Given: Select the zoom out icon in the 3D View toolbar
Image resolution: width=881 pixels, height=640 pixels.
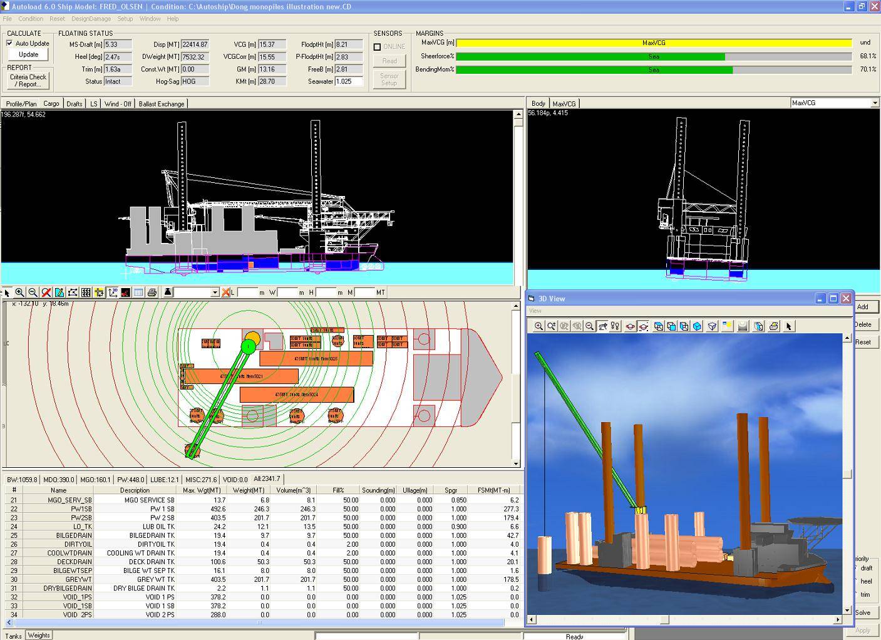Looking at the screenshot, I should click(x=588, y=326).
